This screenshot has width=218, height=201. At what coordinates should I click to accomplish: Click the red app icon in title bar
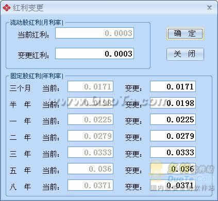coord(7,8)
